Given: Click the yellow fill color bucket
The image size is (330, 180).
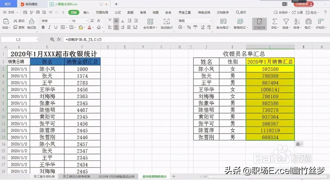Looking at the screenshot, I should tap(81, 27).
